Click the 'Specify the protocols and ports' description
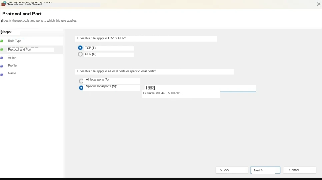 [39, 21]
